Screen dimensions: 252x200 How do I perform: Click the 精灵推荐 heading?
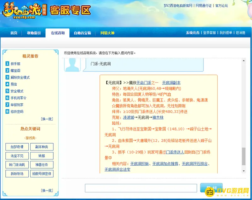pyautogui.click(x=30, y=56)
